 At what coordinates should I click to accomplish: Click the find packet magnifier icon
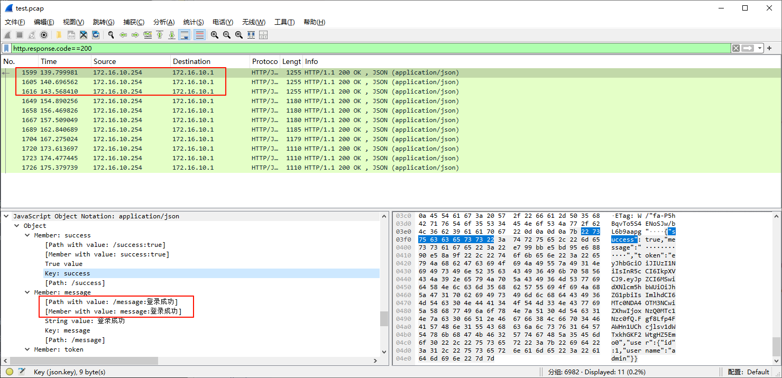(x=111, y=35)
